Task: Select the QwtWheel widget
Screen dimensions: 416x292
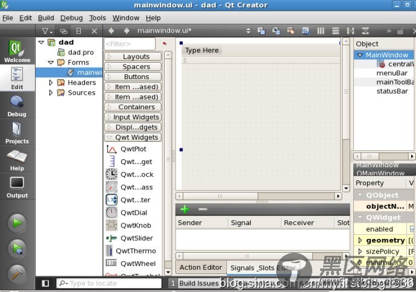Action: point(131,264)
